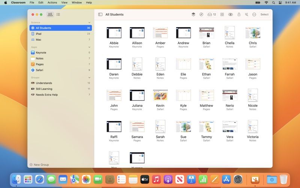The width and height of the screenshot is (300, 188).
Task: Toggle the sidebar panel icon
Action: click(100, 14)
